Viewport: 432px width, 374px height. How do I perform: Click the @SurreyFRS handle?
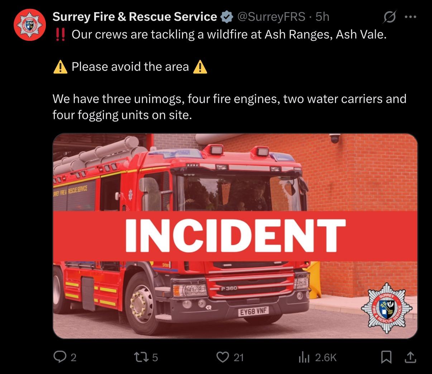[271, 16]
